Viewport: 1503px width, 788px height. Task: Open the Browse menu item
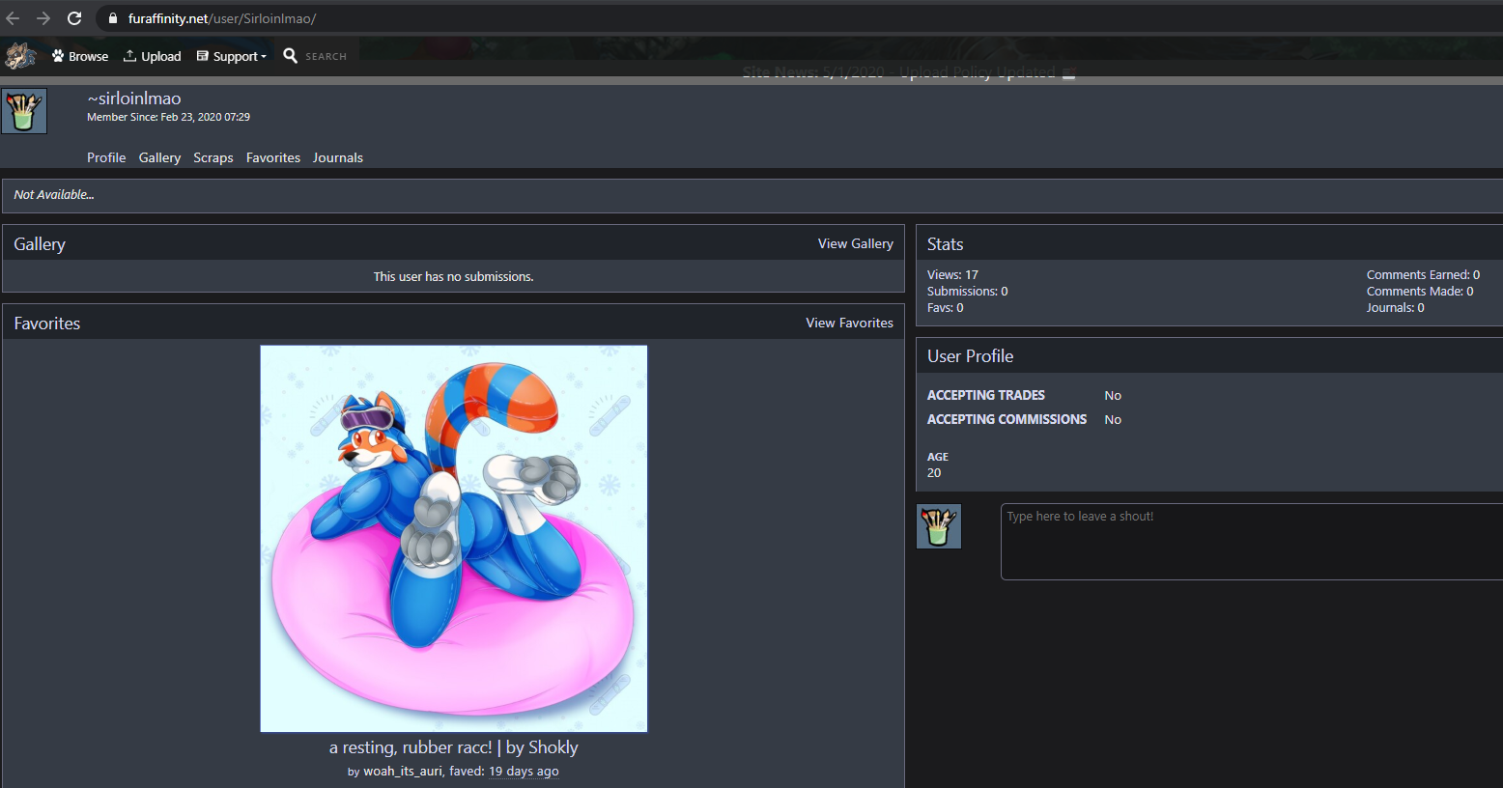(80, 56)
